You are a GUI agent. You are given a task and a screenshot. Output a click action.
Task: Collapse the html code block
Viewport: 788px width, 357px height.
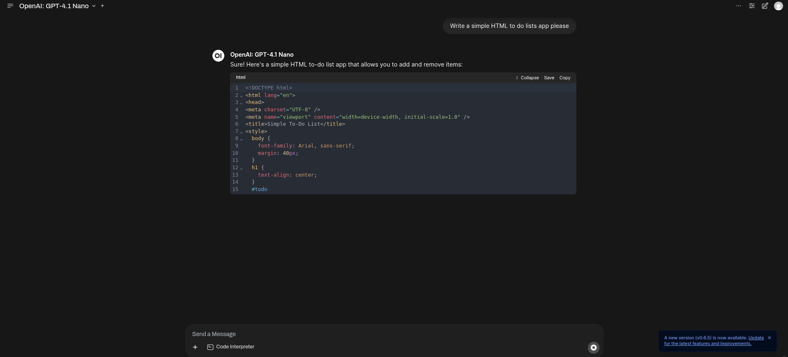tap(527, 78)
